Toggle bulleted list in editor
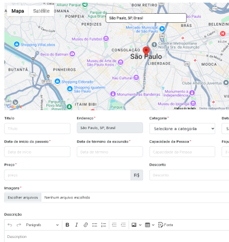 [x=94, y=225]
